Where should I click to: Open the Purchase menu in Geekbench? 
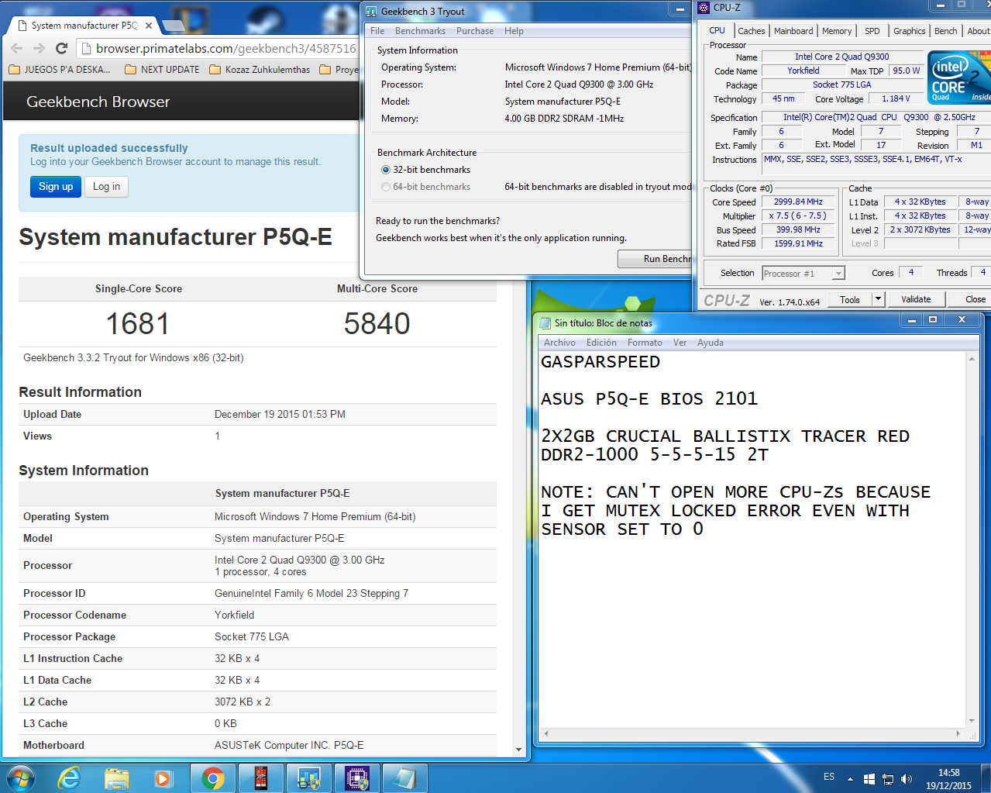click(x=475, y=31)
